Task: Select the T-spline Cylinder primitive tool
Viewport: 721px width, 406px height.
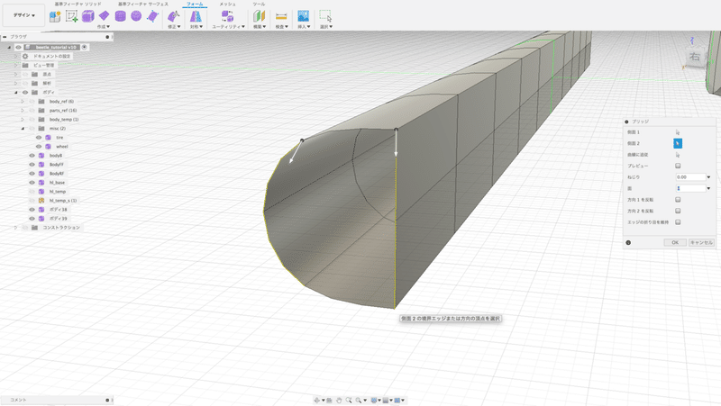Action: coord(121,16)
